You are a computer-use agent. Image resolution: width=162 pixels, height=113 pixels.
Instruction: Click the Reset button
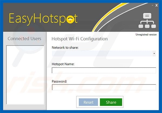[88, 102]
